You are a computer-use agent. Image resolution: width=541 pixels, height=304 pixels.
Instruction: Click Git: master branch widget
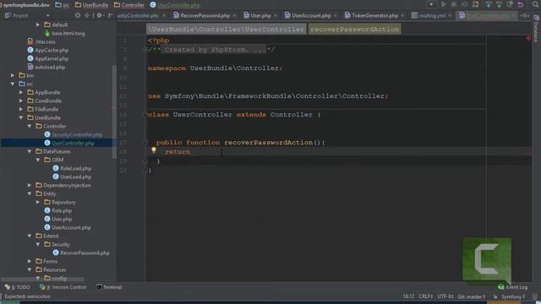(472, 296)
